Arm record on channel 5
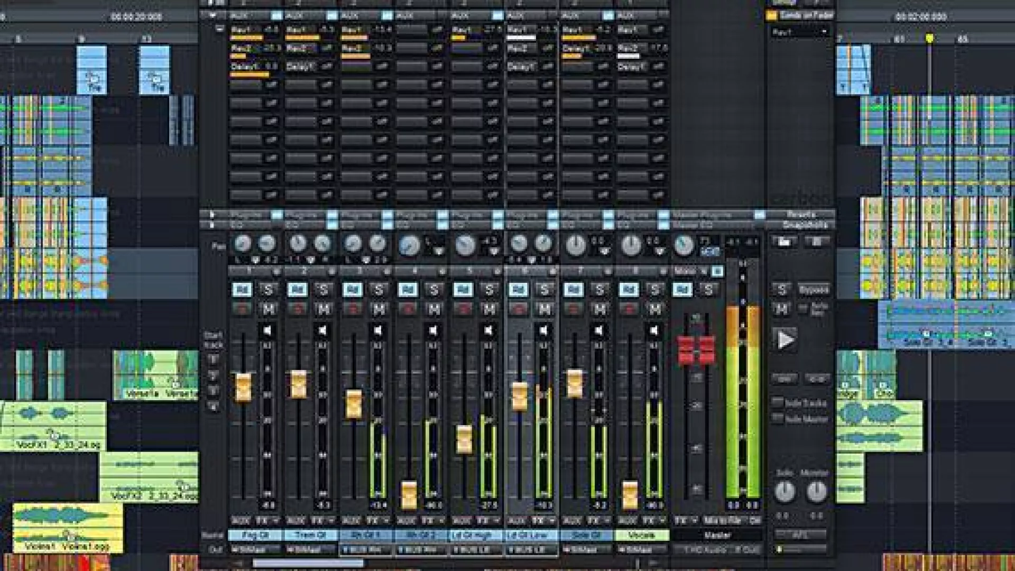Image resolution: width=1015 pixels, height=571 pixels. pos(463,309)
